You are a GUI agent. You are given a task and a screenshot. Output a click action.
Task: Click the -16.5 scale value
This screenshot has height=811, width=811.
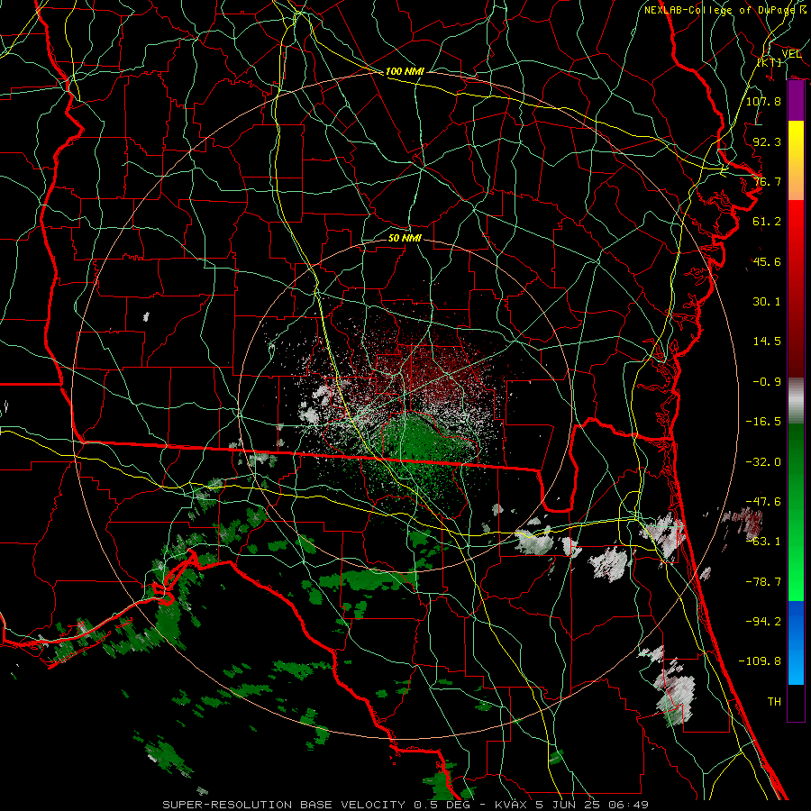tap(763, 422)
